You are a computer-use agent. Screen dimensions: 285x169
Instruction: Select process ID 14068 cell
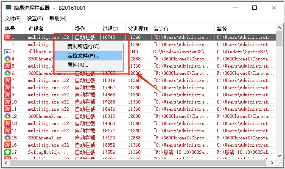[109, 123]
